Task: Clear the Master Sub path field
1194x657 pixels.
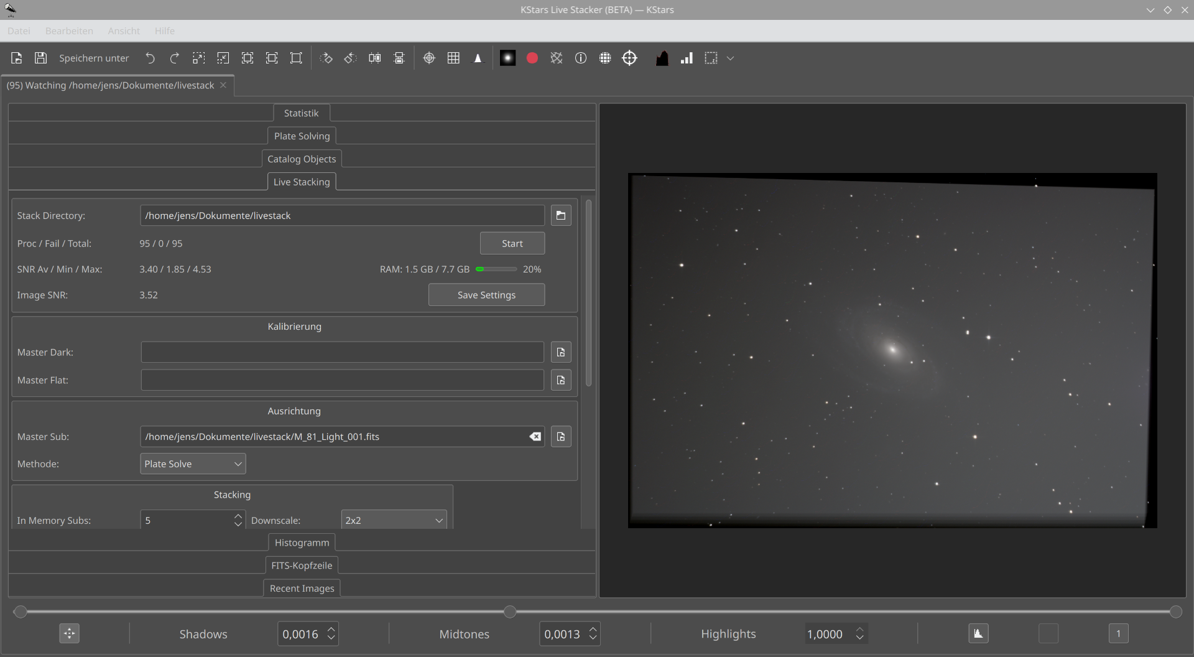Action: 535,437
